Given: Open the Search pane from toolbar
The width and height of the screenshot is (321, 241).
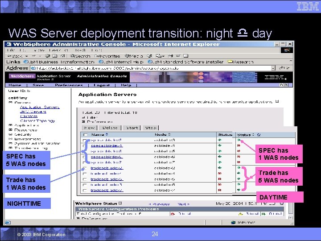Looking at the screenshot, I should click(x=80, y=56).
